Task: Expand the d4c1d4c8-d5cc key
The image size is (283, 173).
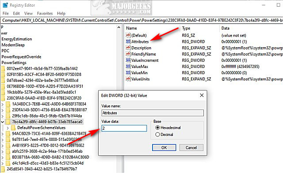Action: point(3,163)
